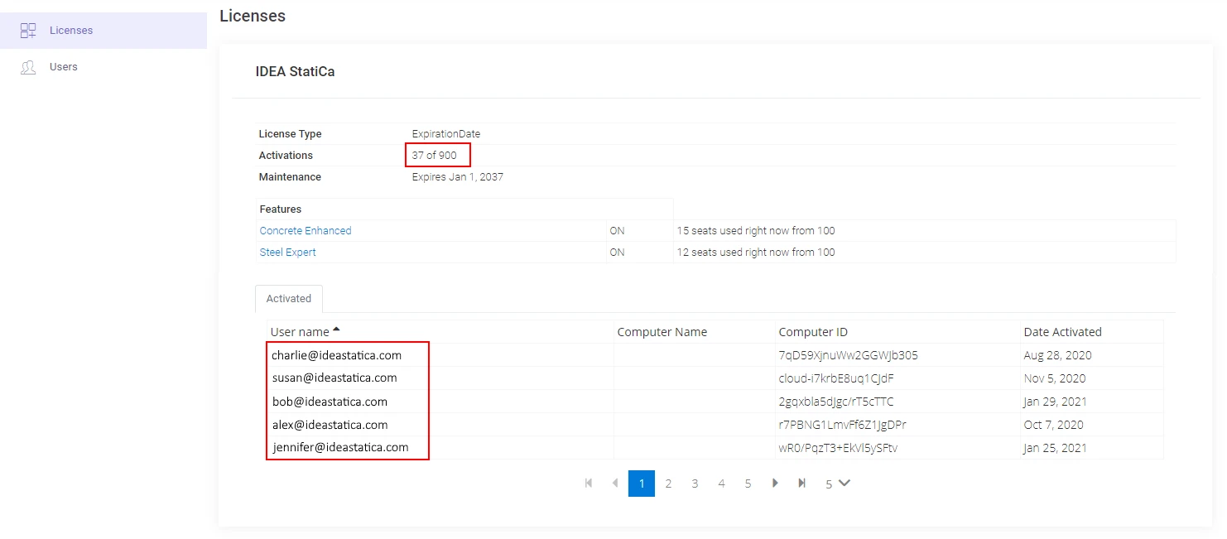Select susan@ideastatica.com row

pyautogui.click(x=715, y=378)
